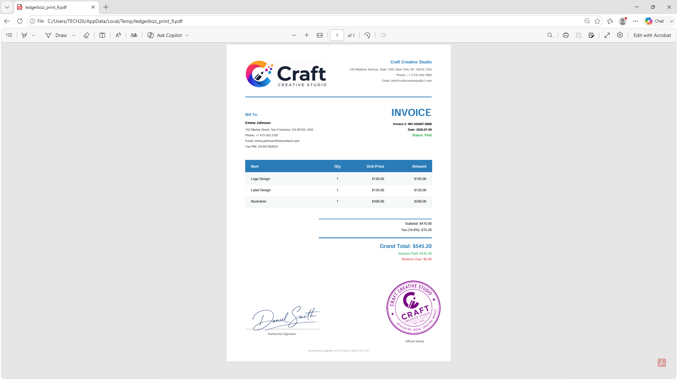This screenshot has width=677, height=380.
Task: Click the Subtotal: $470.00 line
Action: 418,224
